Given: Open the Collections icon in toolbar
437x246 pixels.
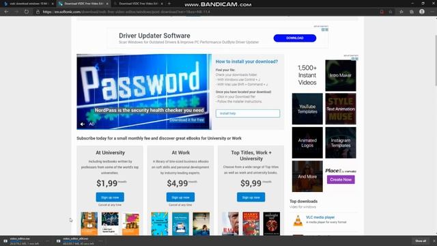Looking at the screenshot, I should pos(412,12).
